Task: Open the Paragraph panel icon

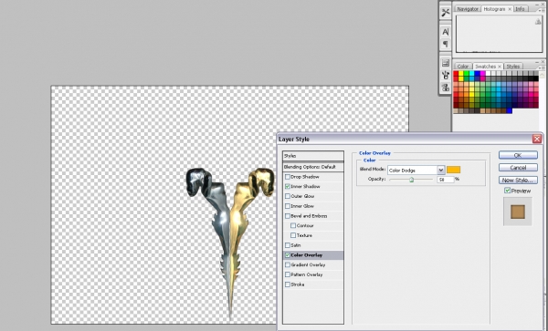Action: pos(446,44)
